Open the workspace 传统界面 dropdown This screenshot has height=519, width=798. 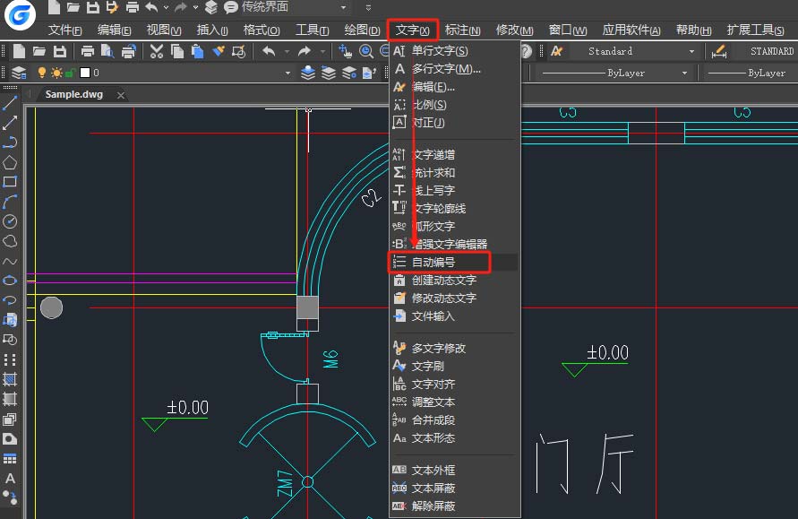[x=344, y=7]
